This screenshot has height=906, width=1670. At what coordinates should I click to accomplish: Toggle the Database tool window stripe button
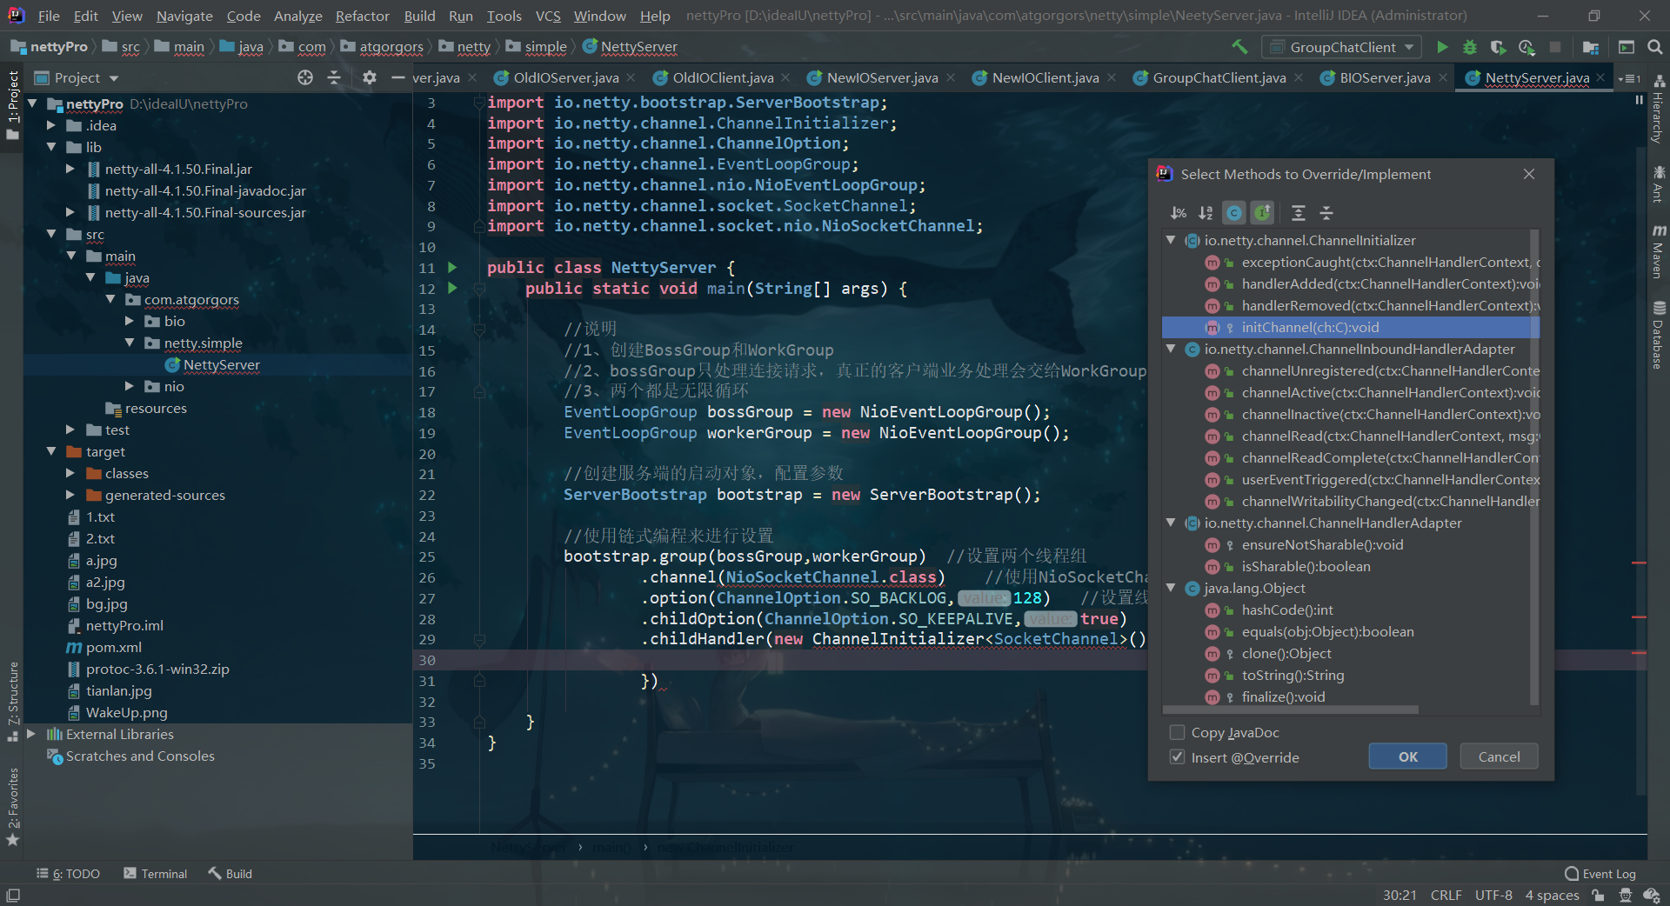pyautogui.click(x=1659, y=335)
